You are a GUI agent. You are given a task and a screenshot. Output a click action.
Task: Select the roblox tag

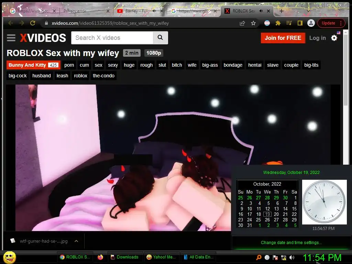[80, 76]
